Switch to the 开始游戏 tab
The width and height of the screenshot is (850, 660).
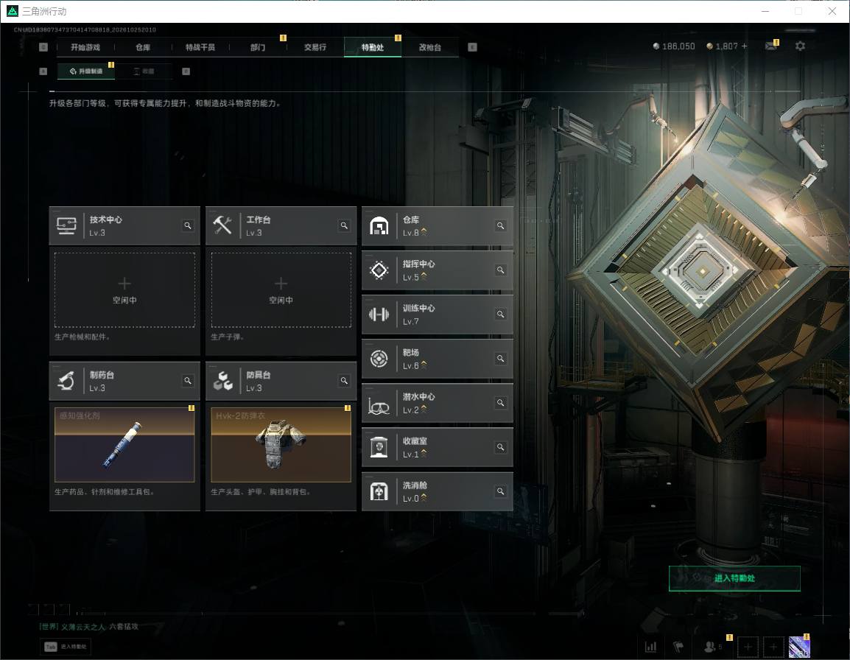[85, 47]
